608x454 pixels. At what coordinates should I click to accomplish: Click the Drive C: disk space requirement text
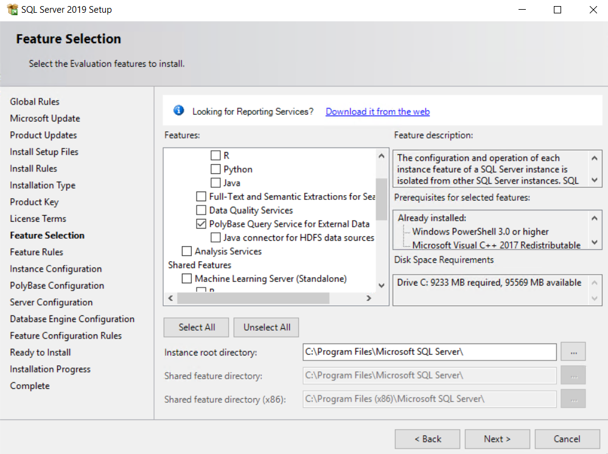[x=489, y=283]
